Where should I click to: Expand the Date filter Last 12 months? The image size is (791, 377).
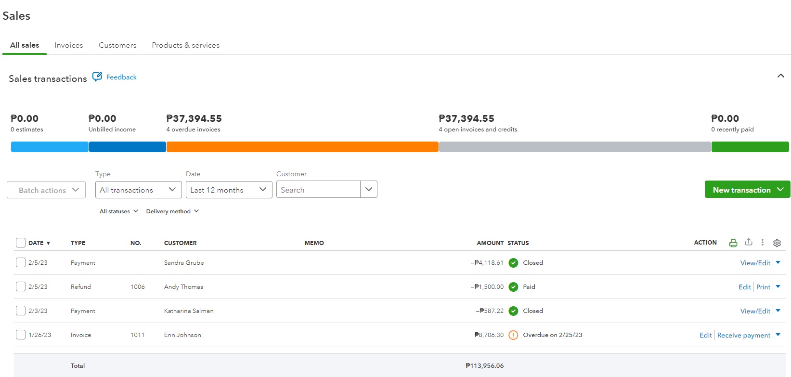pyautogui.click(x=229, y=190)
